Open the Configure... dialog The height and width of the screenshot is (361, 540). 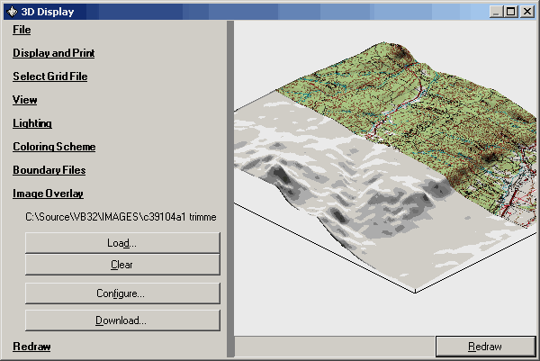tap(122, 293)
